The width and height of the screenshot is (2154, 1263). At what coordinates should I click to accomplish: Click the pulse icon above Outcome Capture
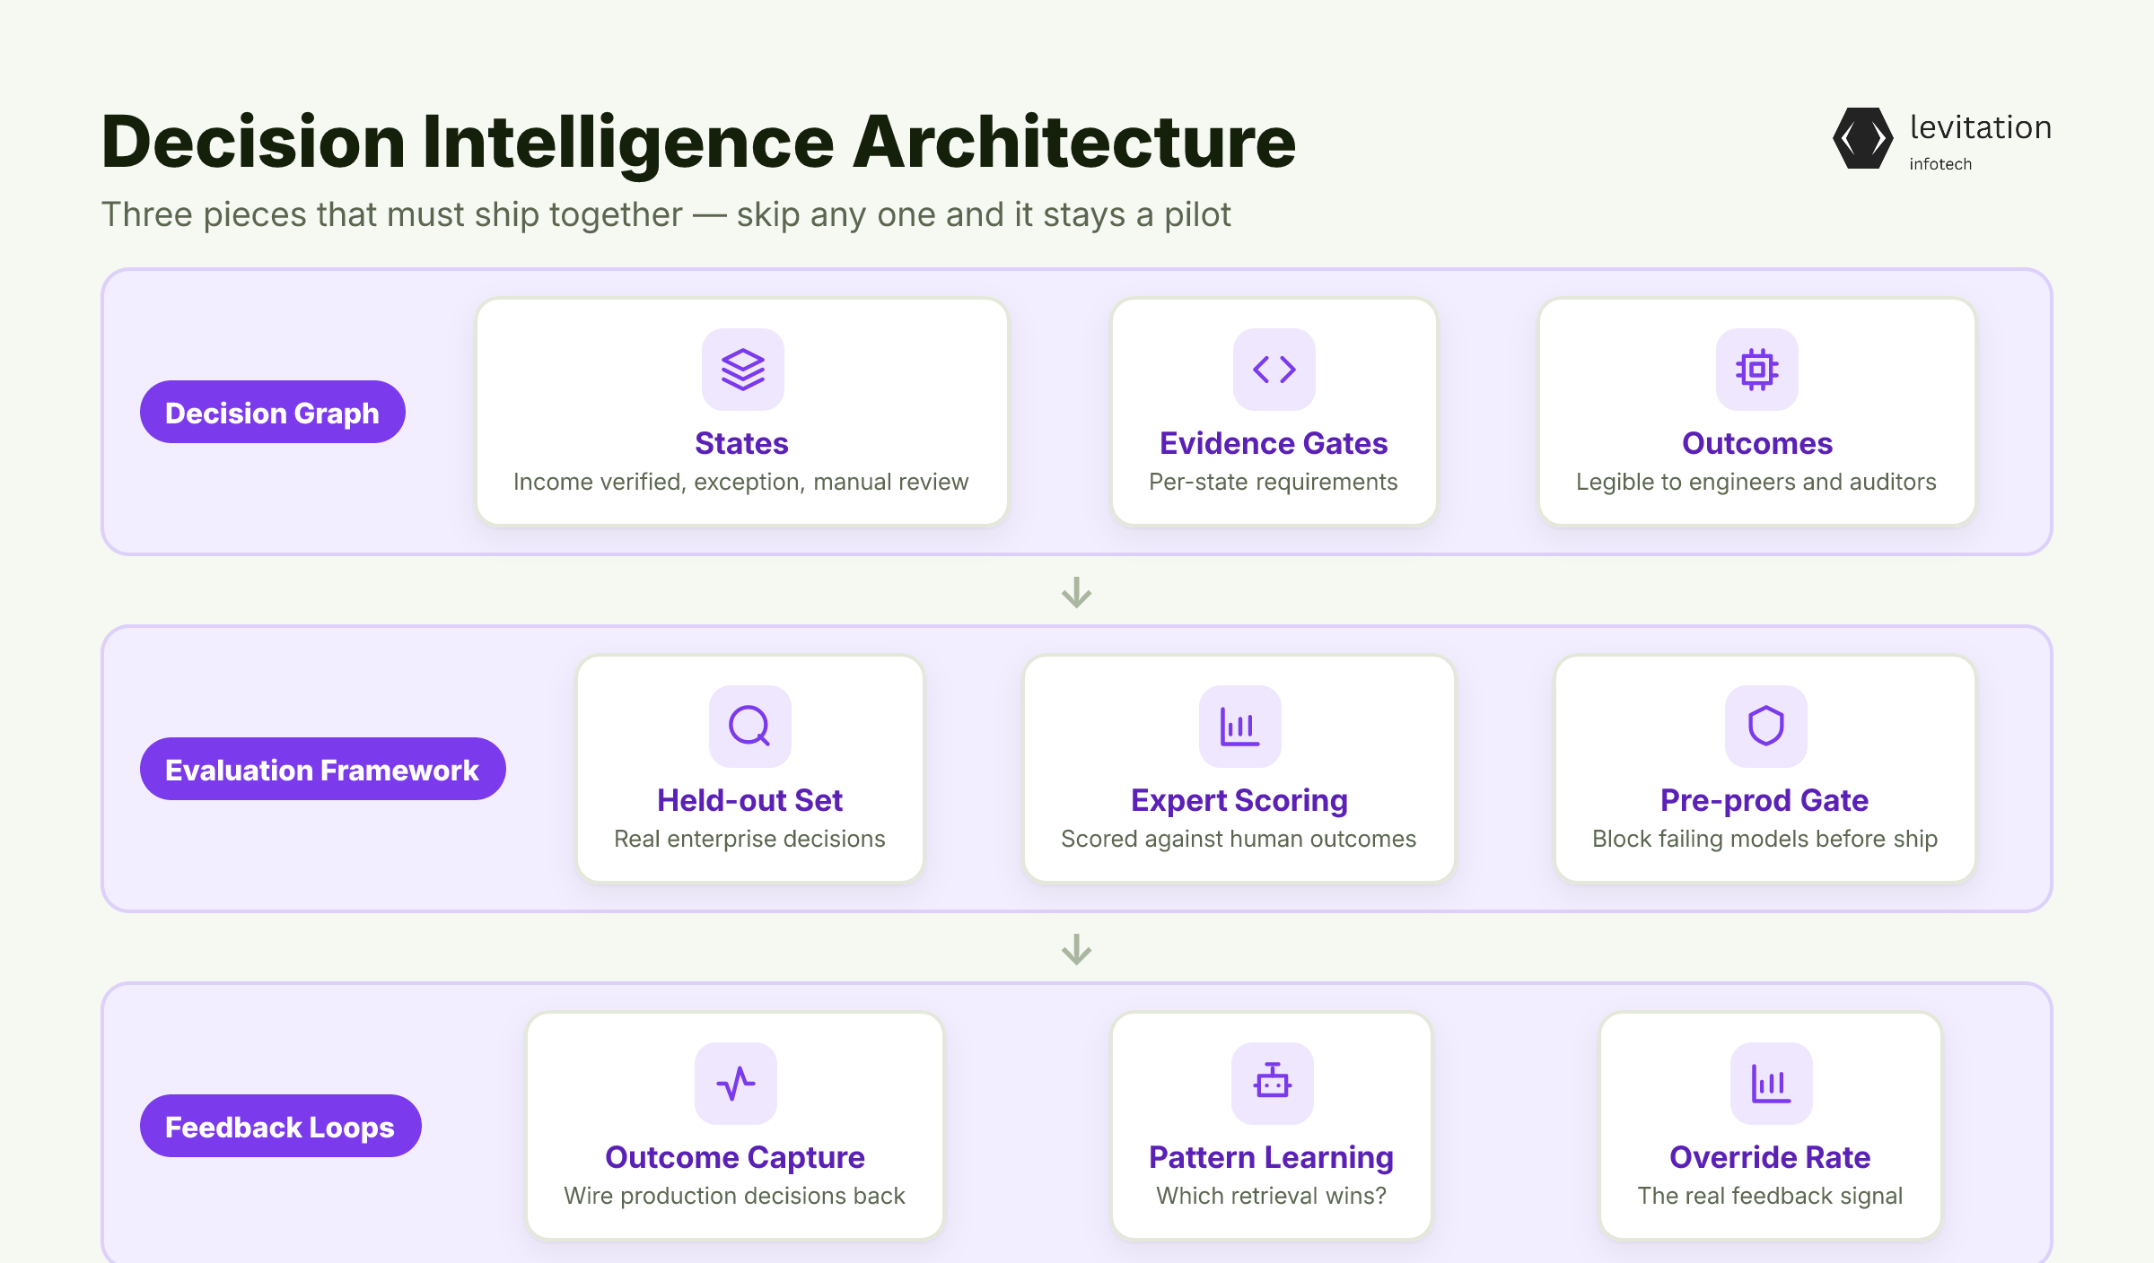[x=736, y=1084]
